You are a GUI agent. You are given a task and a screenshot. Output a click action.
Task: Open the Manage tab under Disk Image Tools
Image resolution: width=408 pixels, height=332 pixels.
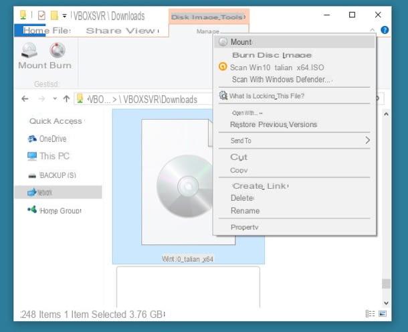(x=208, y=31)
